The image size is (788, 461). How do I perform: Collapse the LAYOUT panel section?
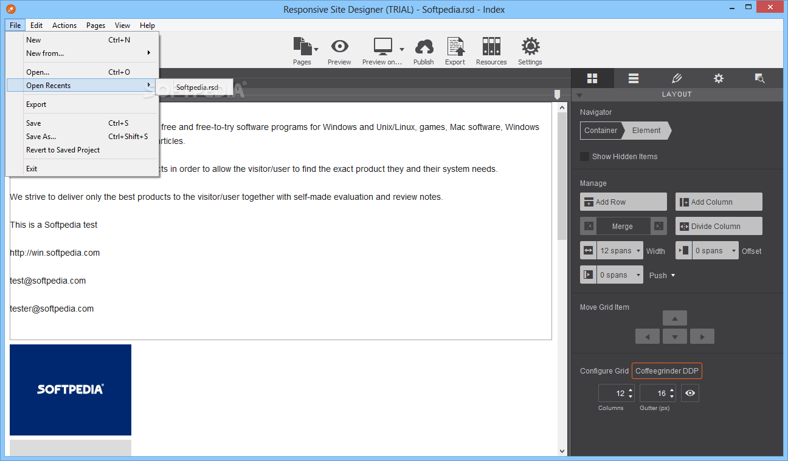tap(579, 95)
